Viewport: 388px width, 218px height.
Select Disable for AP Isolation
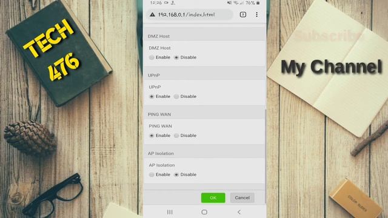tap(176, 174)
